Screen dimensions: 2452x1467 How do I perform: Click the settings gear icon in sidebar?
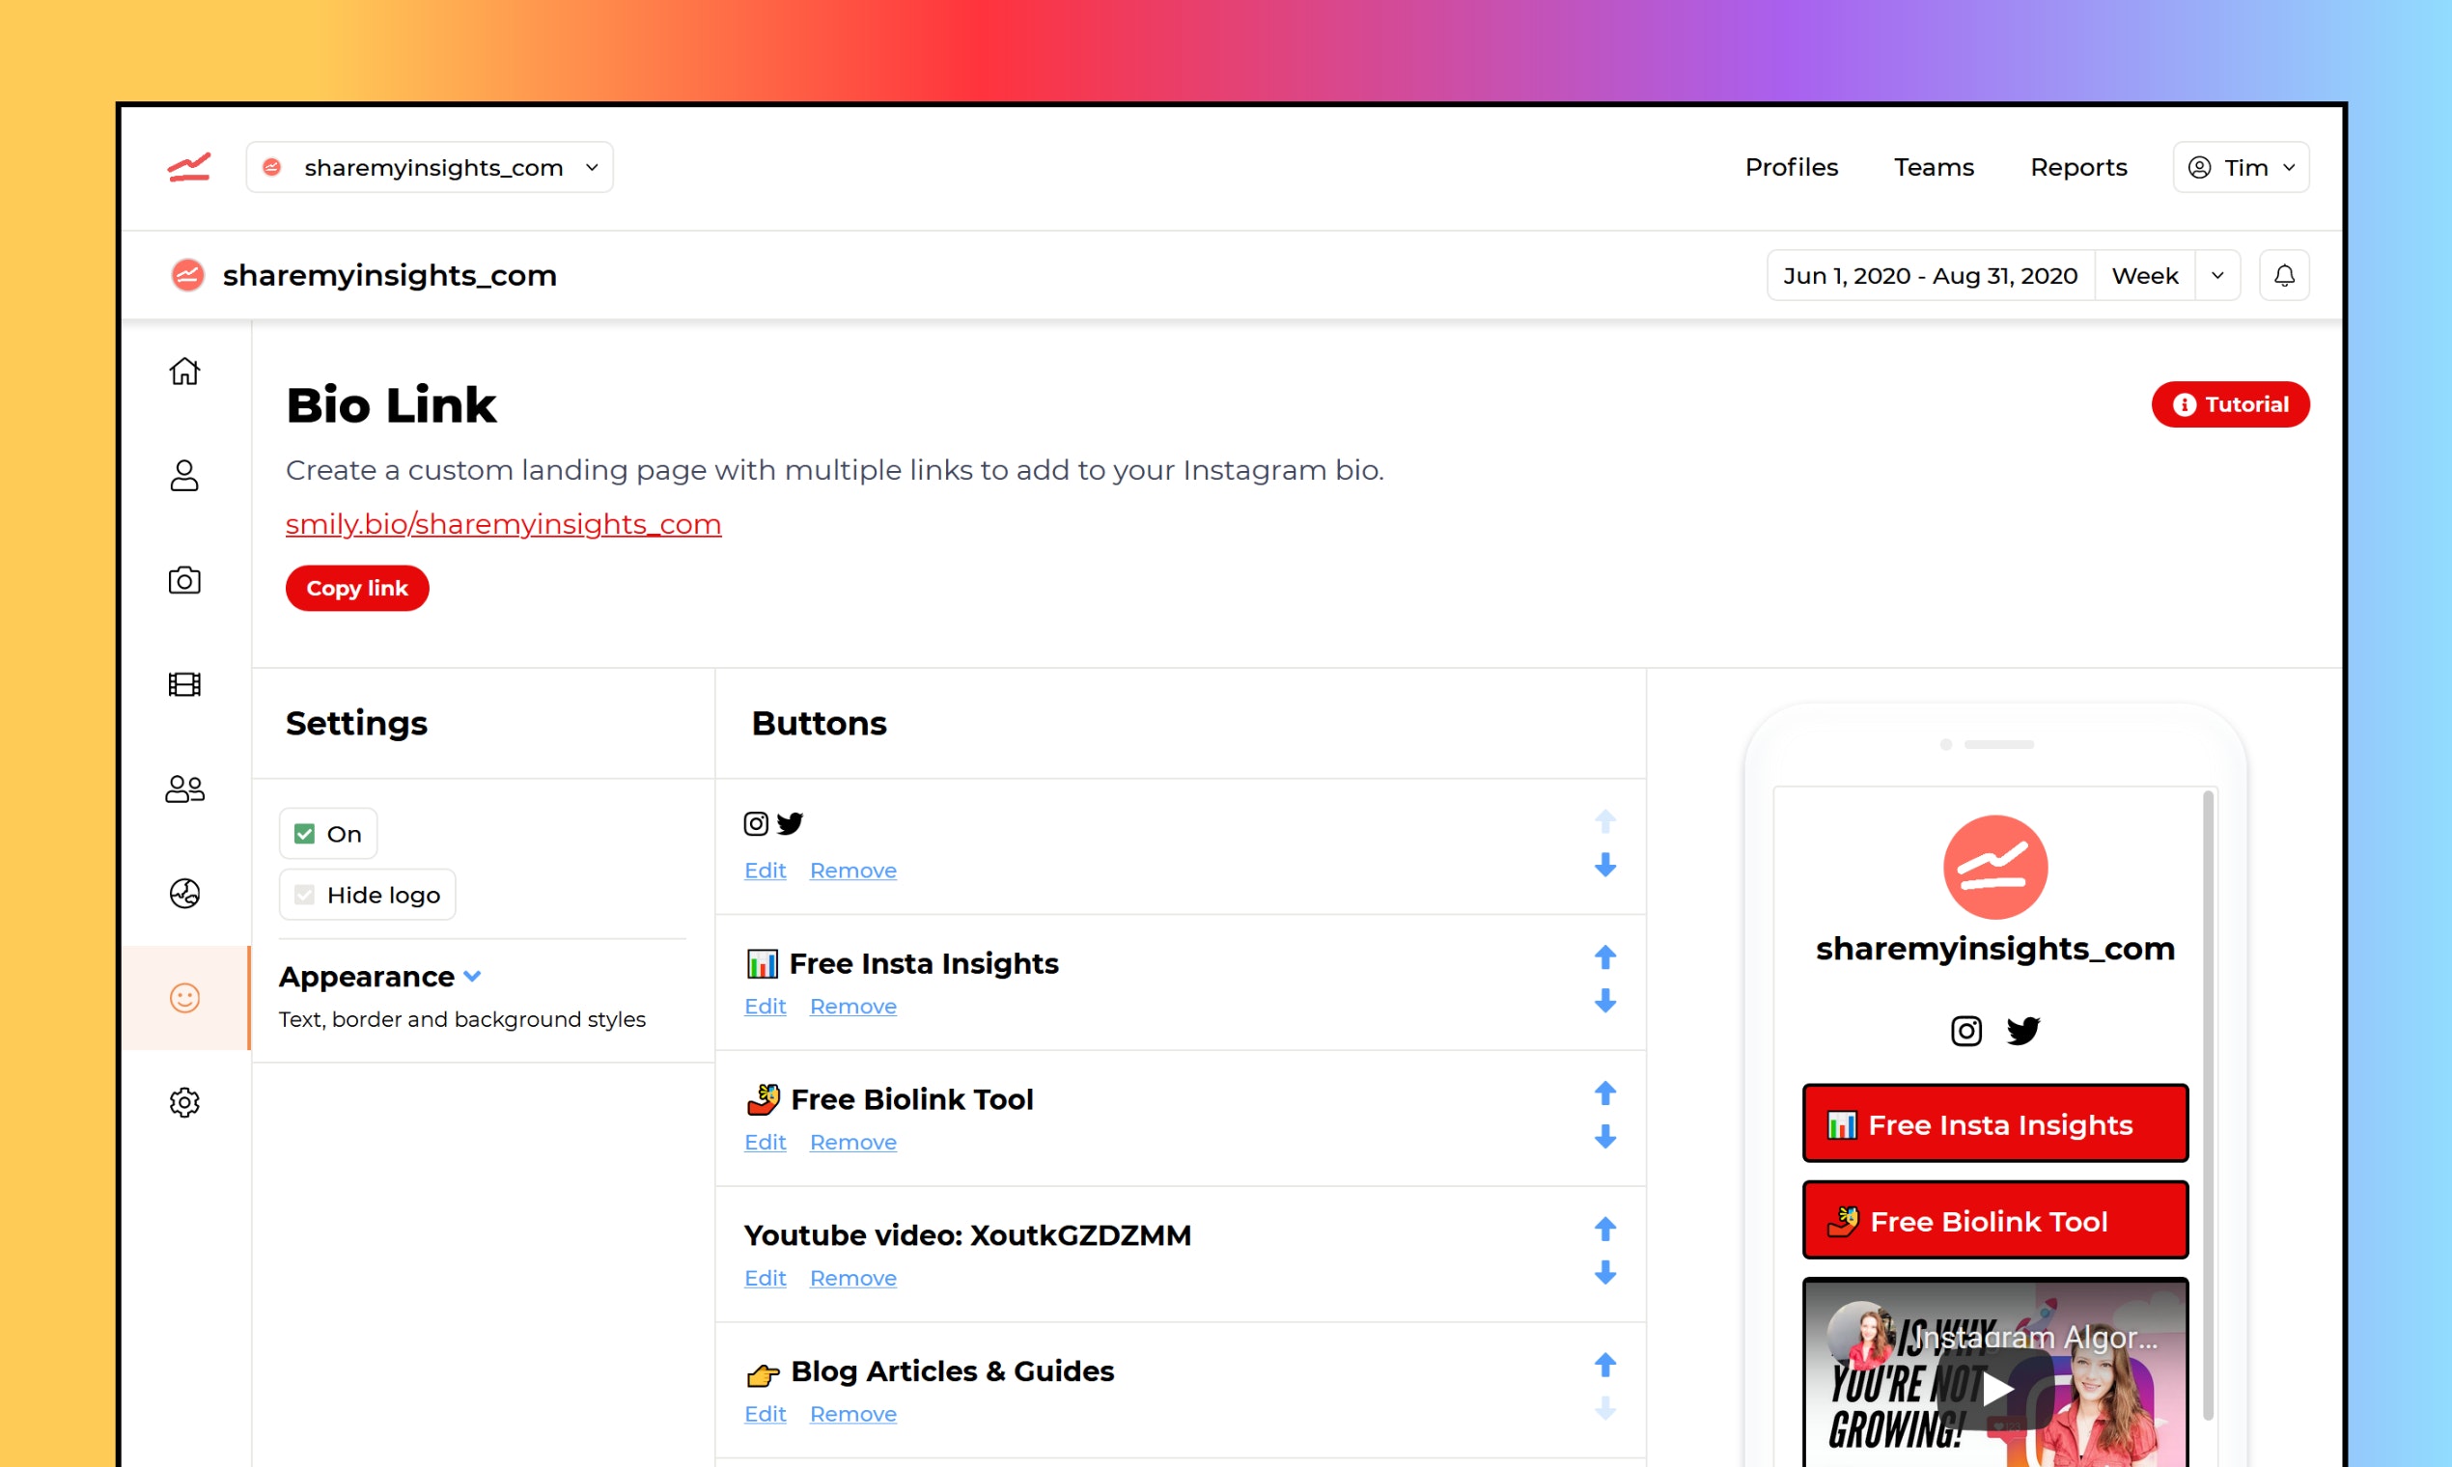183,1101
